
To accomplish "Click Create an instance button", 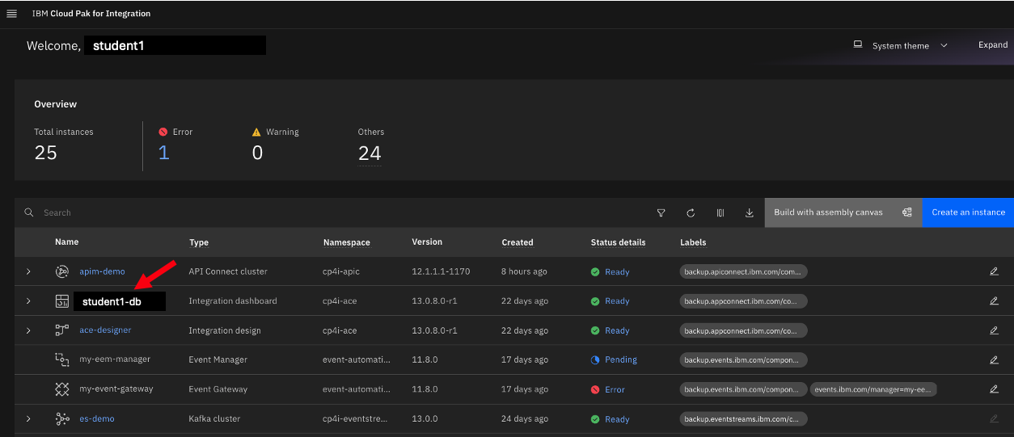I will (968, 212).
